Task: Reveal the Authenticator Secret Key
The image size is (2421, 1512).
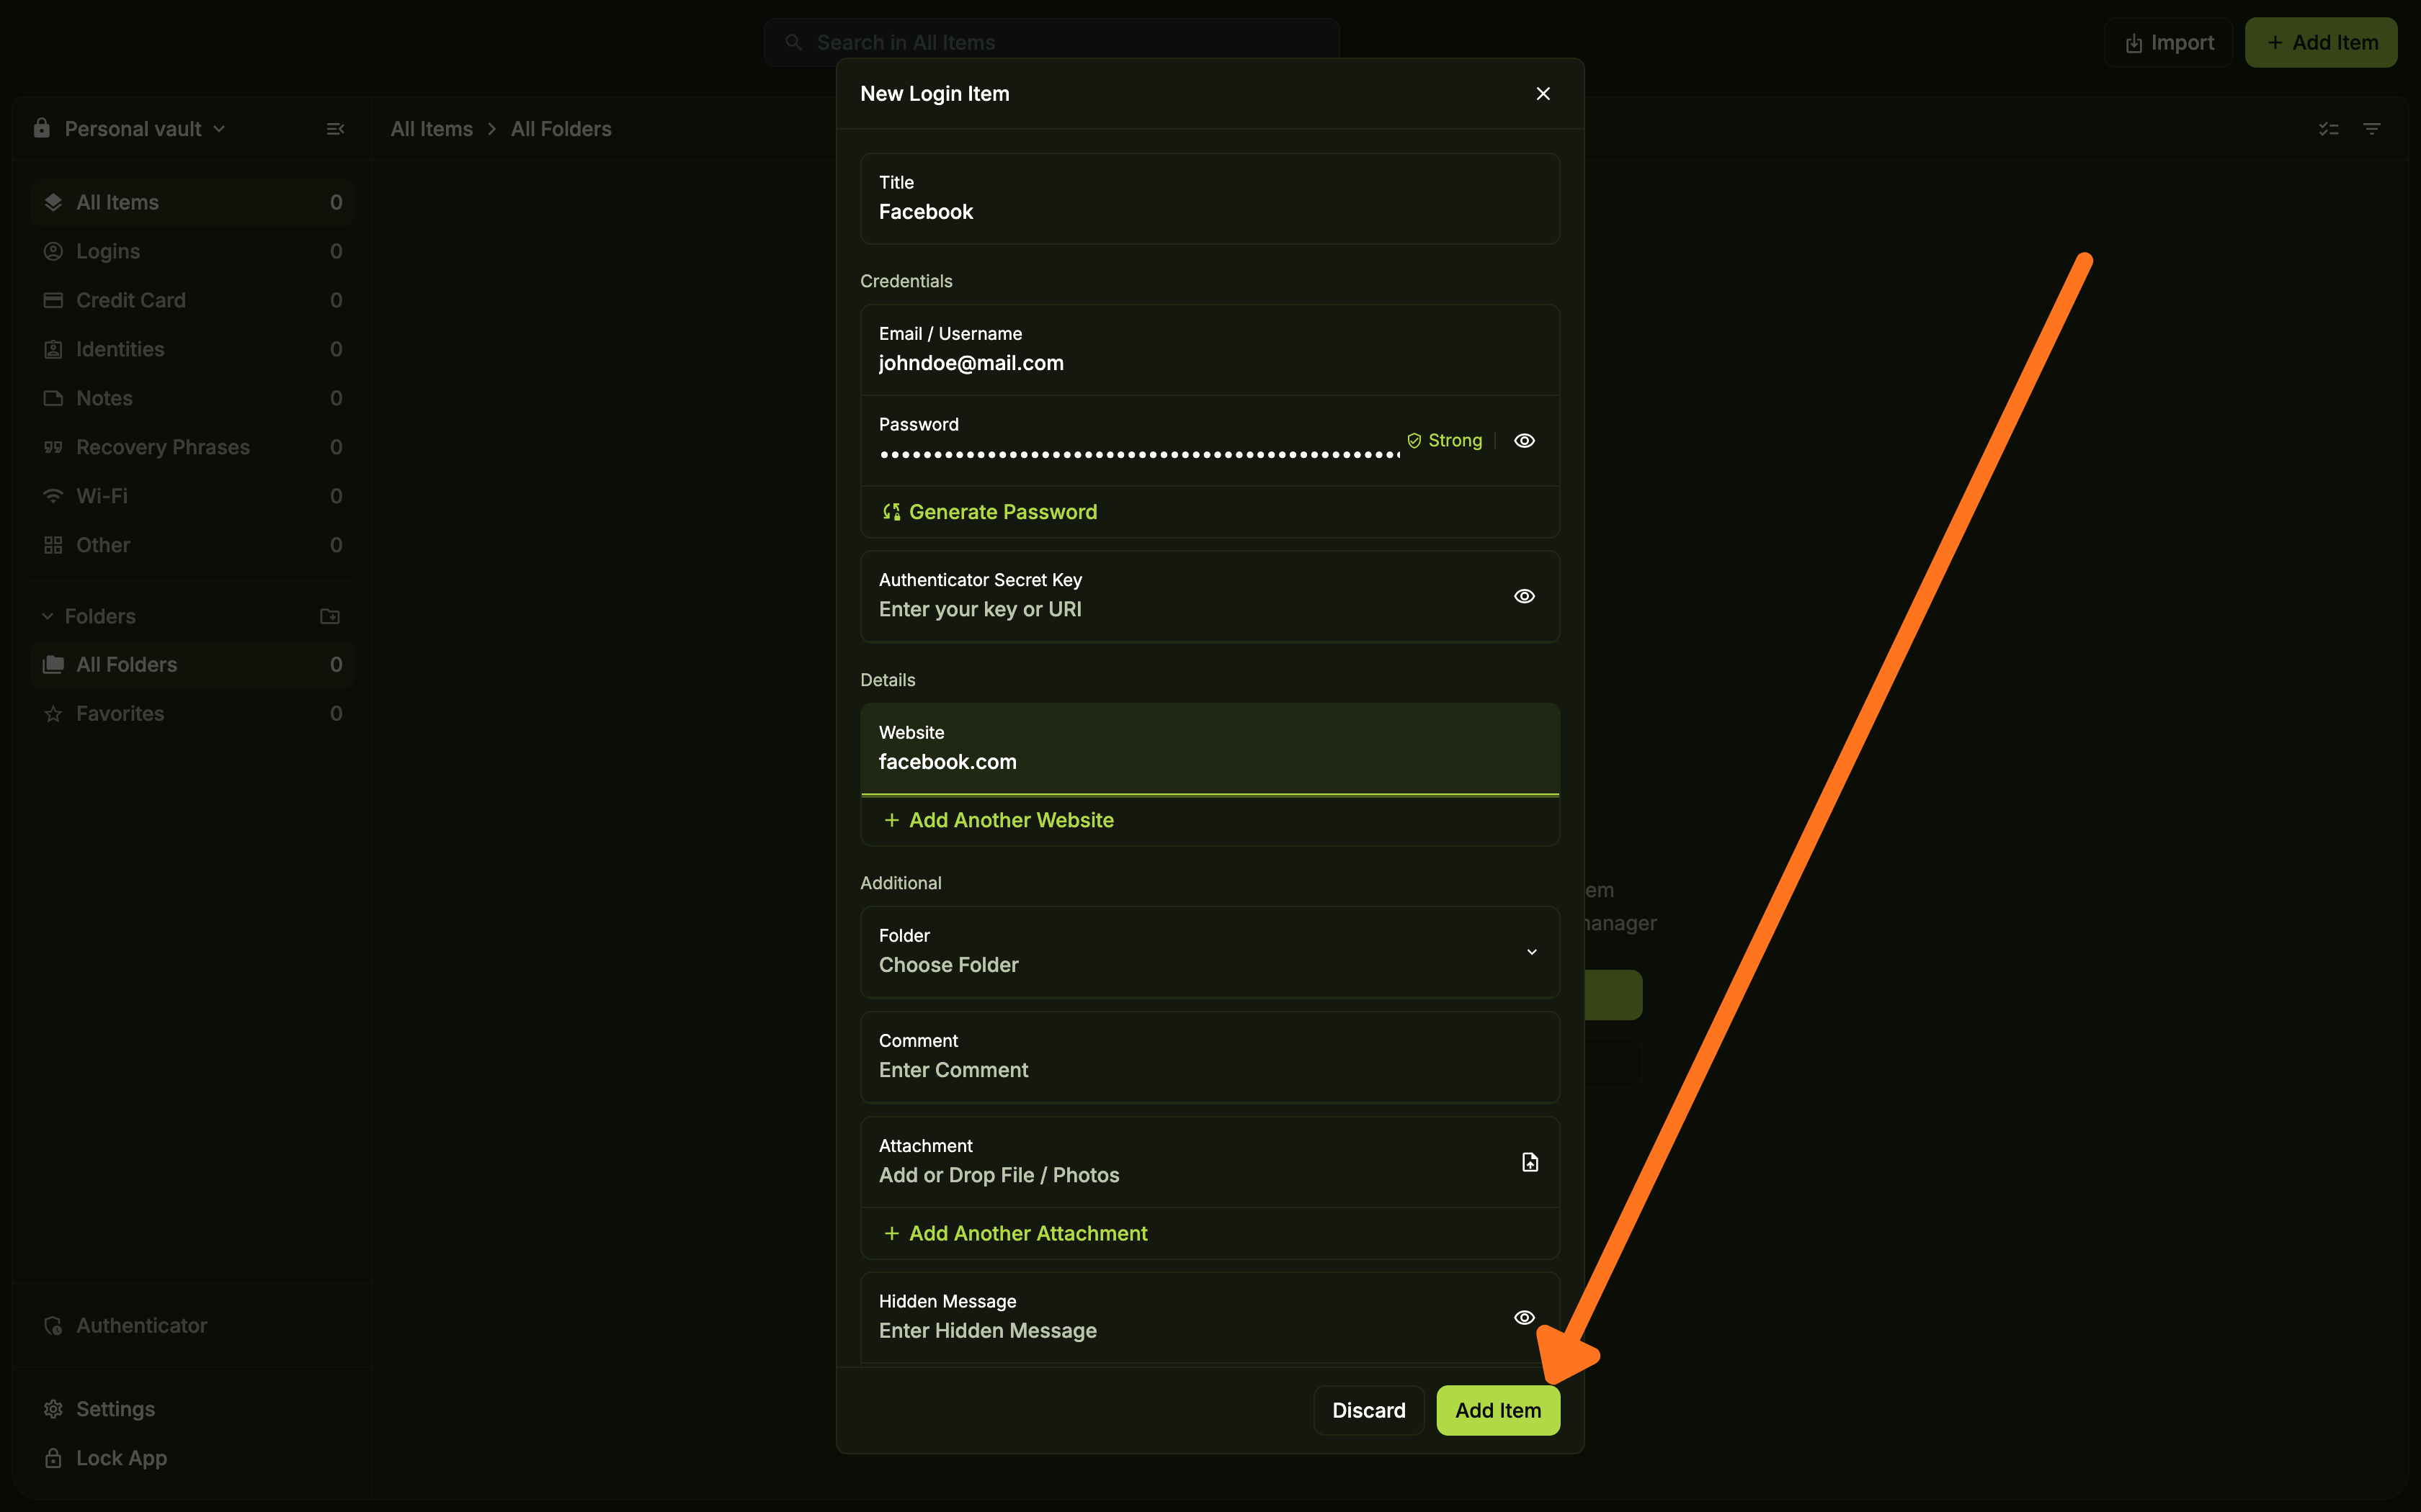Action: tap(1524, 596)
